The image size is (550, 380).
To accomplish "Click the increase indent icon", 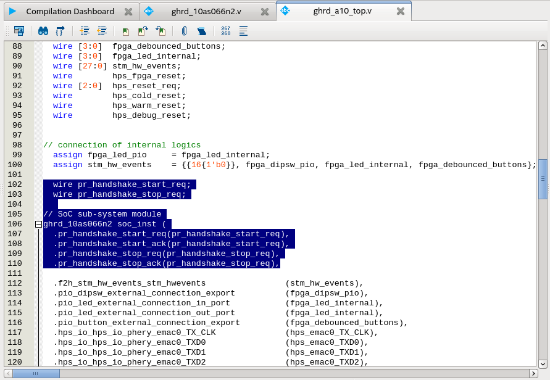I will [x=85, y=30].
